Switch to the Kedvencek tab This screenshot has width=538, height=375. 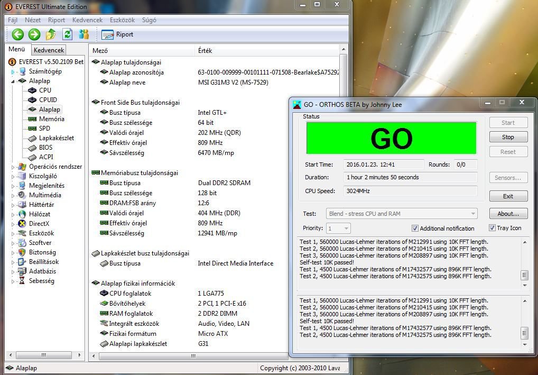[x=49, y=50]
